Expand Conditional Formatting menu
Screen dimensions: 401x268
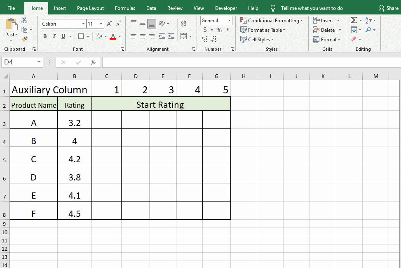coord(271,21)
